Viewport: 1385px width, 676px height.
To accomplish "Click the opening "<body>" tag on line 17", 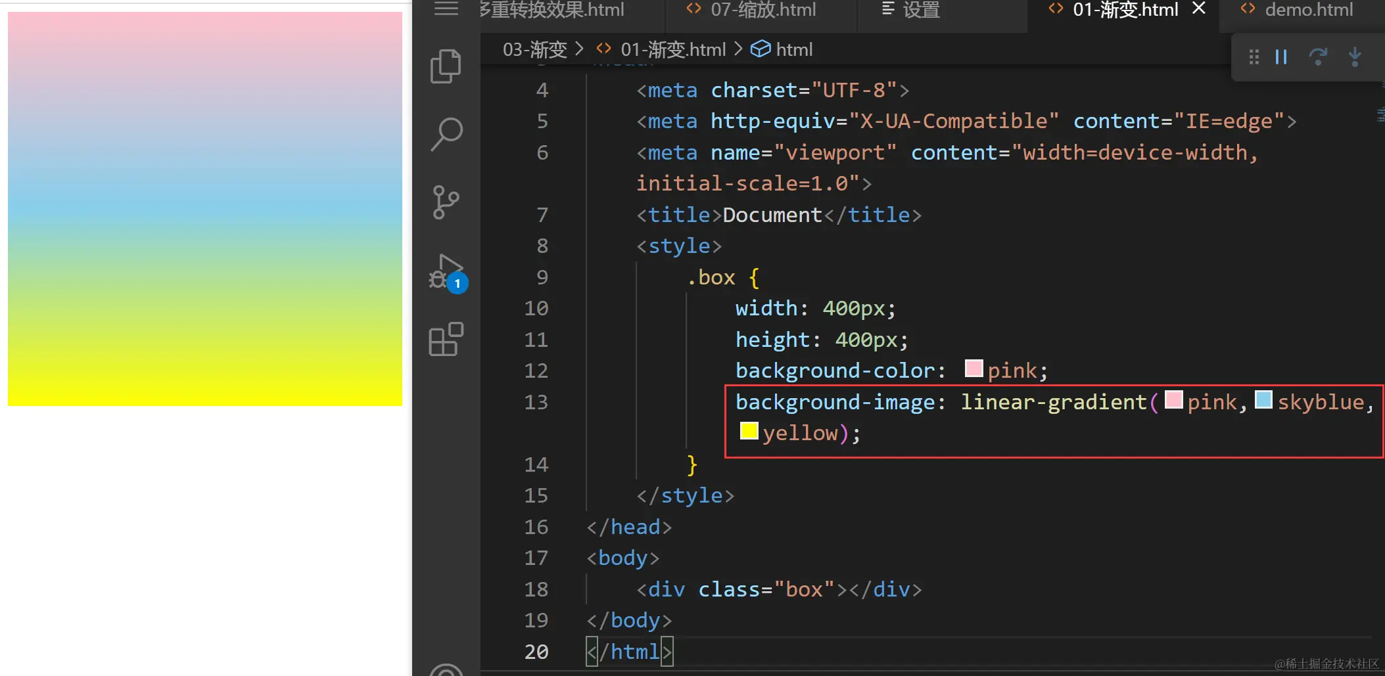I will (623, 558).
